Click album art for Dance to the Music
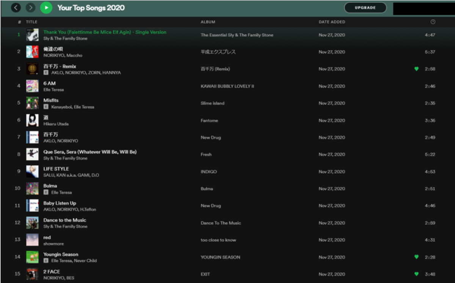Image resolution: width=455 pixels, height=283 pixels. [32, 223]
